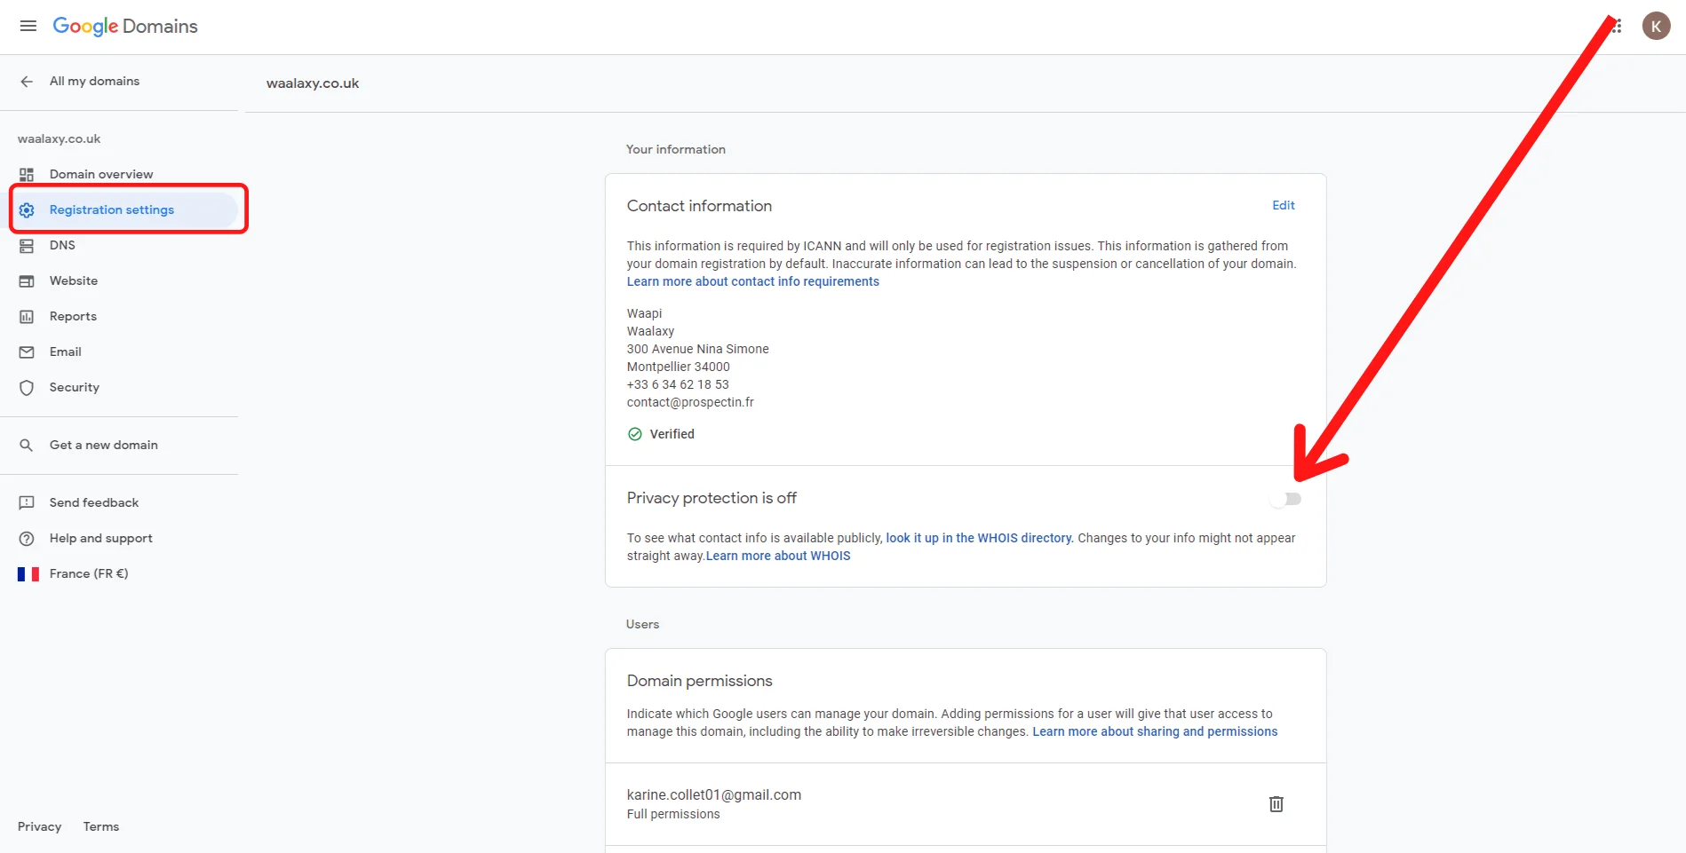Image resolution: width=1686 pixels, height=853 pixels.
Task: Click the Help and support question icon
Action: pyautogui.click(x=27, y=539)
